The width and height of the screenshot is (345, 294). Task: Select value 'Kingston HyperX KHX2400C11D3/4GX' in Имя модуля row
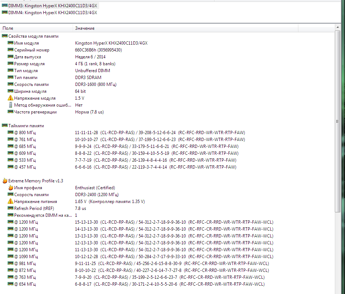coord(111,43)
